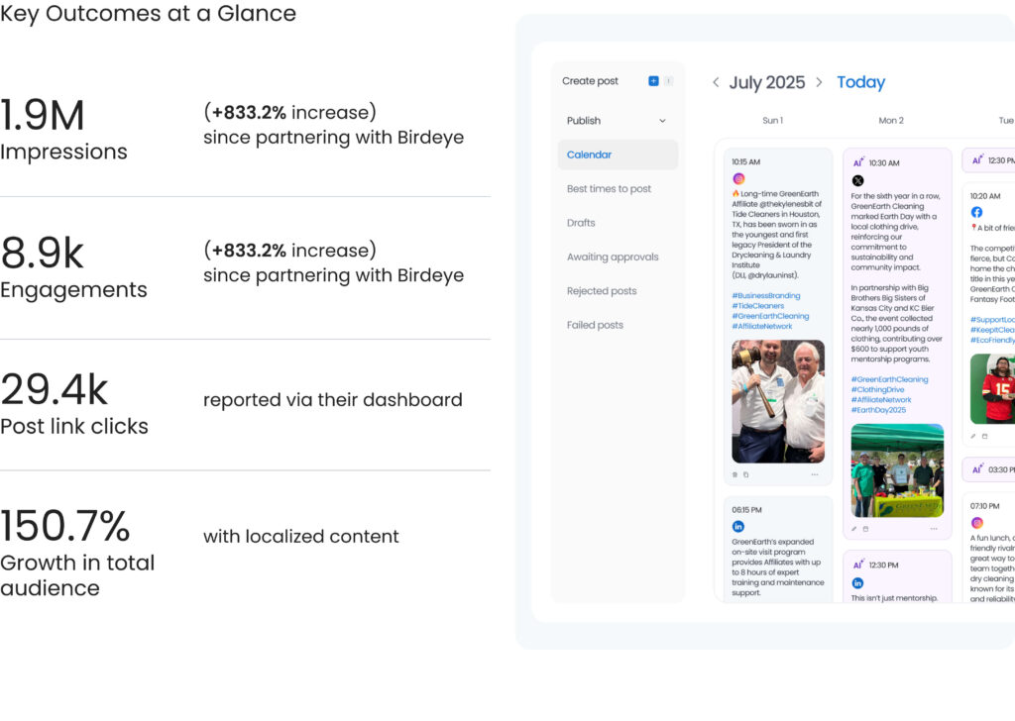Expand the Publish section chevron

pyautogui.click(x=662, y=121)
